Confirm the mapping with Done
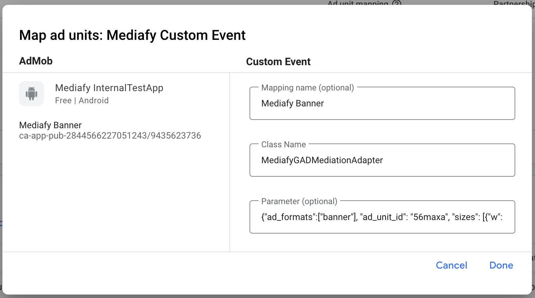Image resolution: width=535 pixels, height=298 pixels. click(x=501, y=265)
